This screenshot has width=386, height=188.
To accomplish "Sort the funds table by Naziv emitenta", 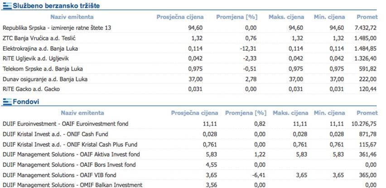I will point(82,113).
